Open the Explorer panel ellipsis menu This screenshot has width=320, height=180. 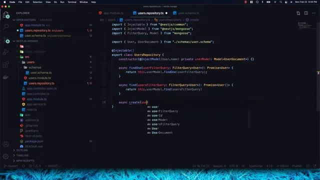[89, 13]
